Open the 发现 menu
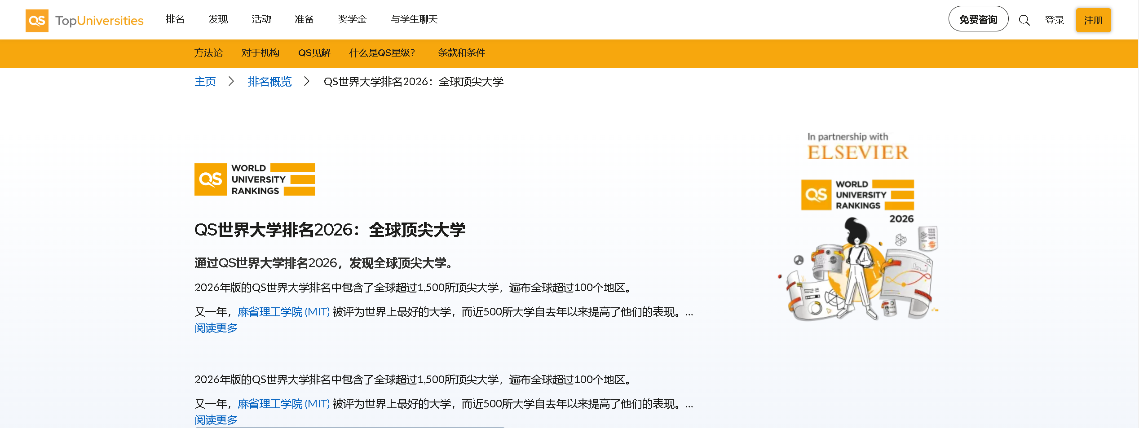The image size is (1139, 428). [x=218, y=19]
